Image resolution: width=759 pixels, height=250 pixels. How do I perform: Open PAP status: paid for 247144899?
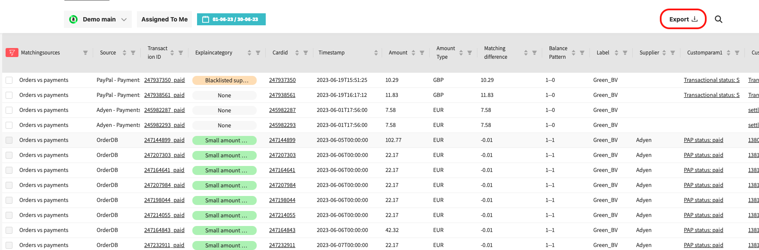(x=704, y=140)
